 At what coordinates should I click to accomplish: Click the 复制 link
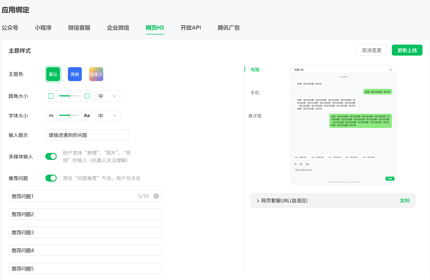tap(405, 201)
